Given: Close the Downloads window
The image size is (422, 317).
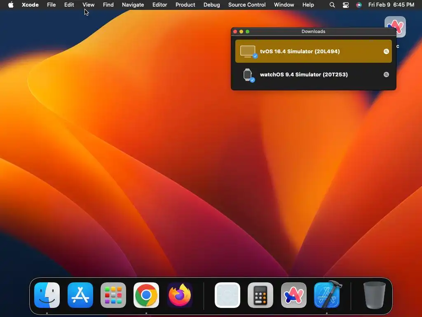Looking at the screenshot, I should tap(235, 31).
